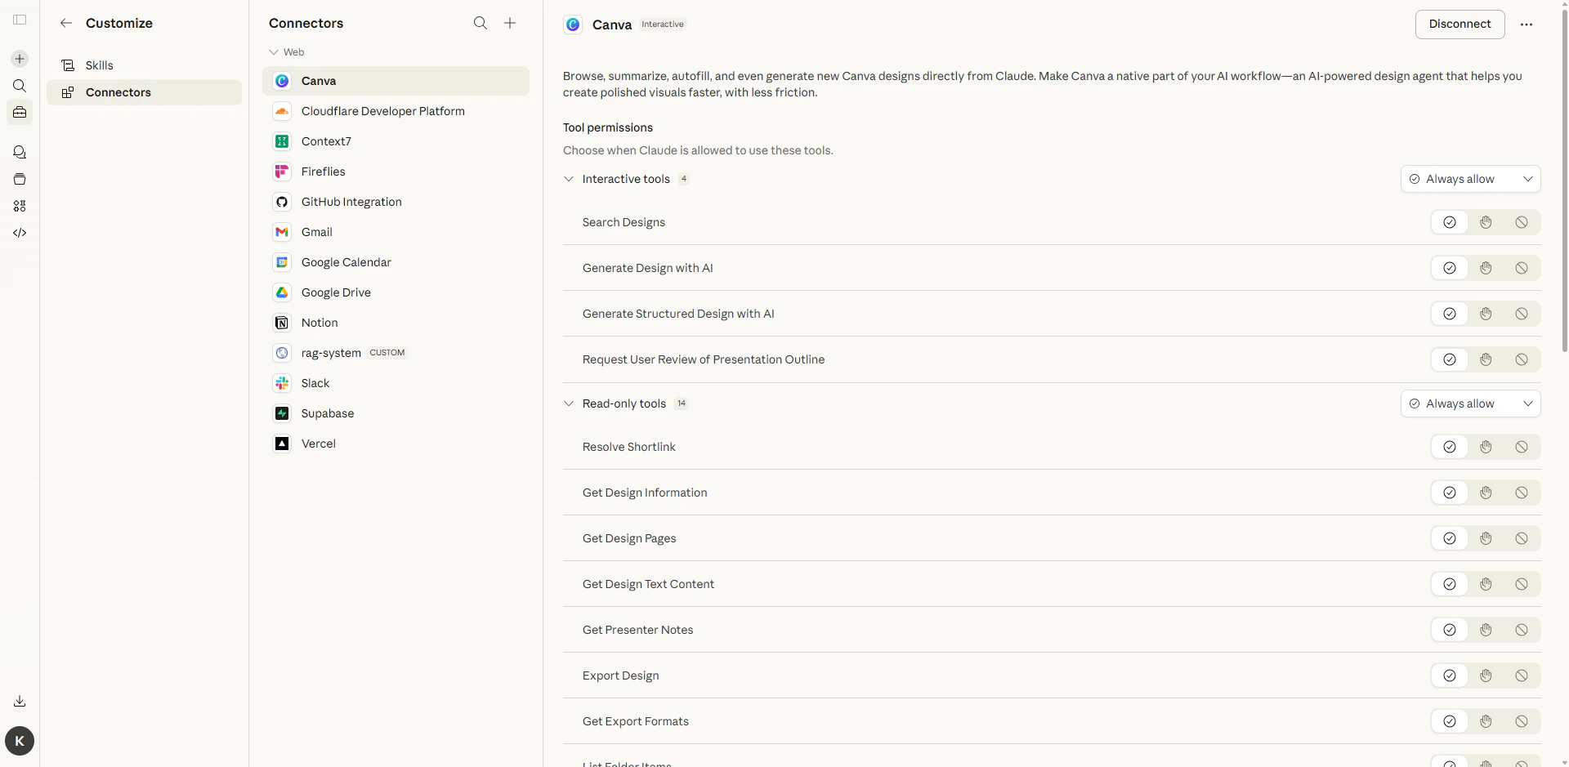Click the Context7 connector icon
Screen dimensions: 1569x767
tap(282, 141)
